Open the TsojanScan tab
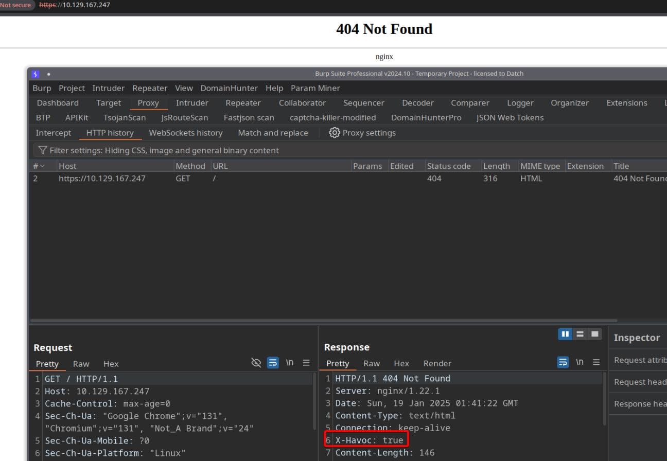 pos(125,117)
